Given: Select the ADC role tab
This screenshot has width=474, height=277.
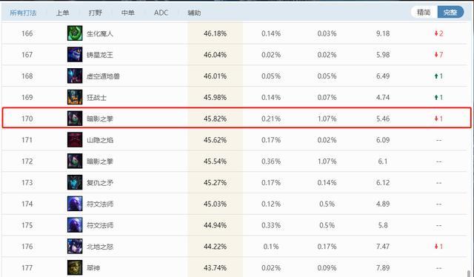Looking at the screenshot, I should pos(161,13).
